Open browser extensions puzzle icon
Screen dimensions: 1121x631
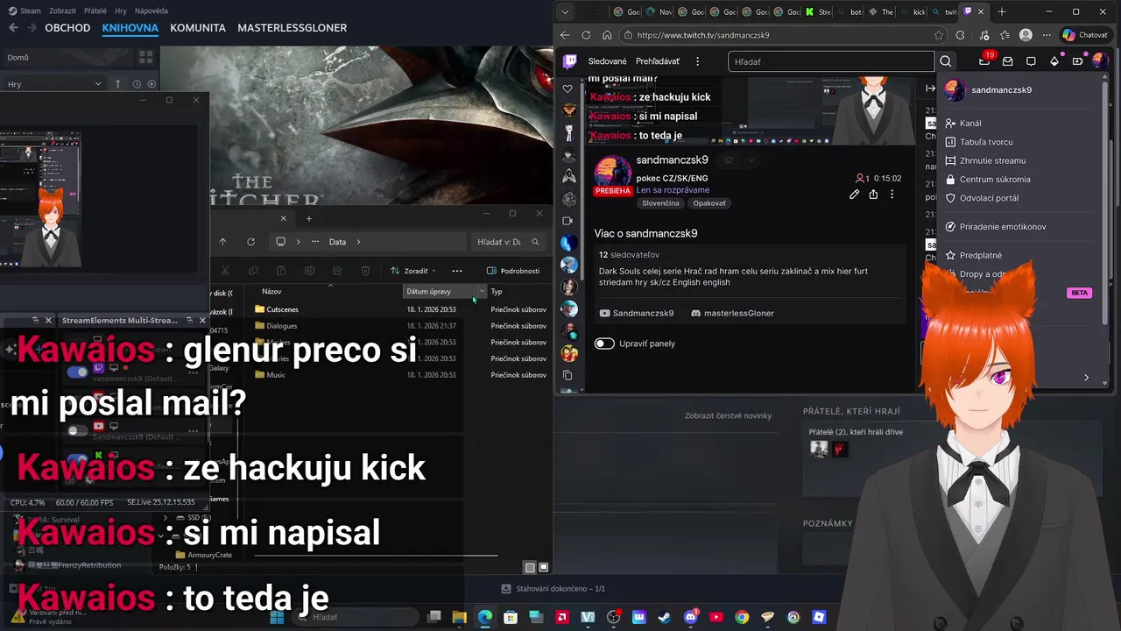tap(960, 35)
